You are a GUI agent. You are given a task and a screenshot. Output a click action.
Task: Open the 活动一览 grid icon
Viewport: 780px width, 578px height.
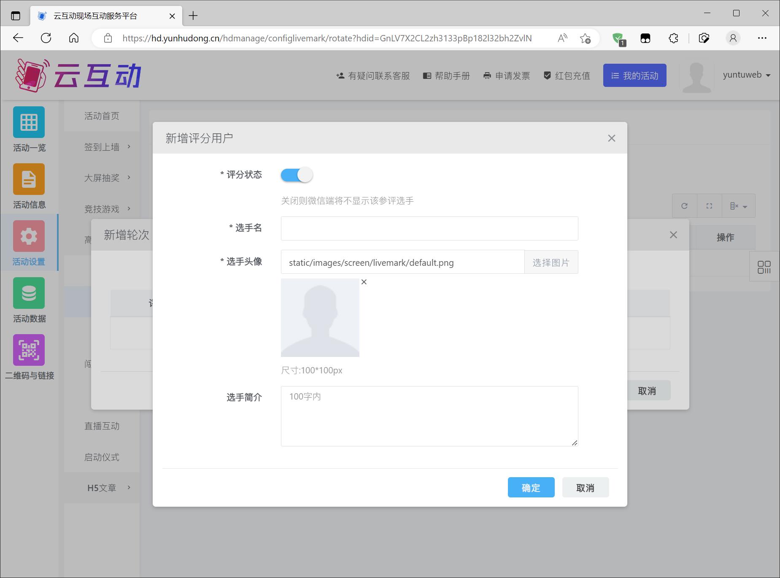[29, 122]
